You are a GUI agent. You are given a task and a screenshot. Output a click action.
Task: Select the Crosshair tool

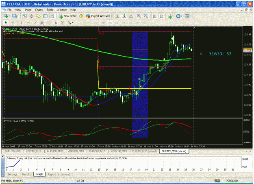(x=13, y=23)
